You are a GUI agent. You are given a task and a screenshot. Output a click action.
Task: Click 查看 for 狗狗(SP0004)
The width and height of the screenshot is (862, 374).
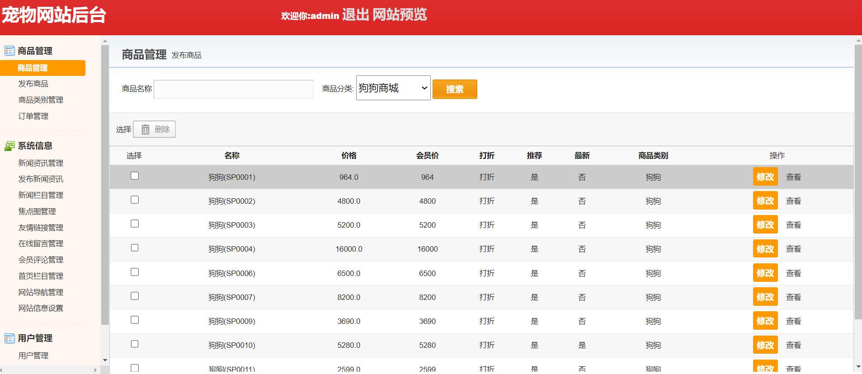pos(793,249)
